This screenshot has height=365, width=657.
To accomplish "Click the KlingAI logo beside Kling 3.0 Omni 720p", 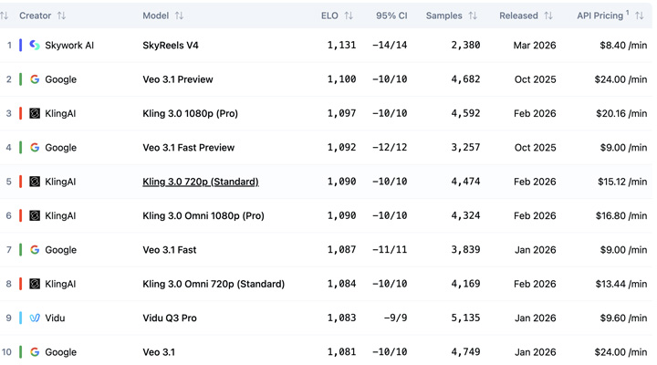I will tap(35, 284).
